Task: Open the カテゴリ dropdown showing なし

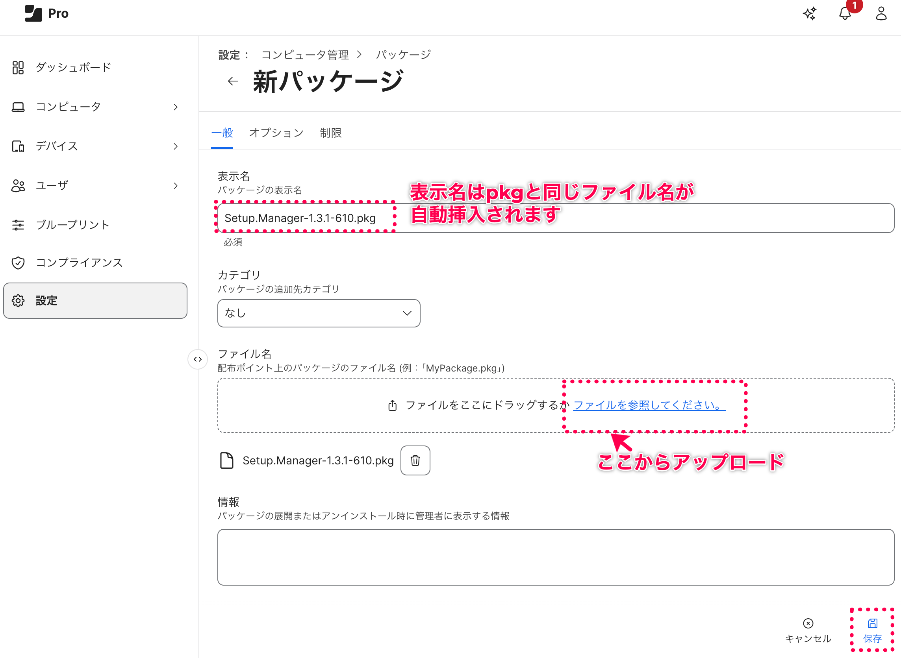Action: click(x=319, y=314)
